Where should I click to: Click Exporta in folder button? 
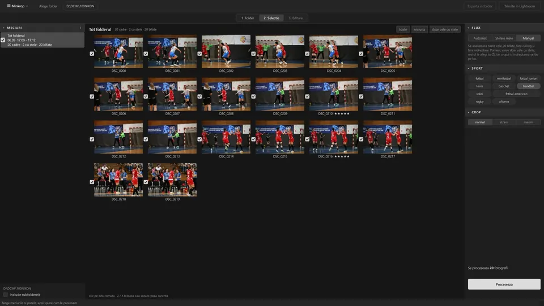(479, 6)
